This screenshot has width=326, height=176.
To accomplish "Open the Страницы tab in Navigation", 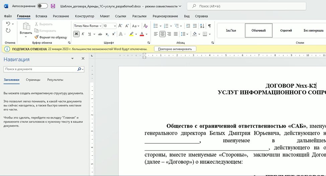I will [33, 80].
